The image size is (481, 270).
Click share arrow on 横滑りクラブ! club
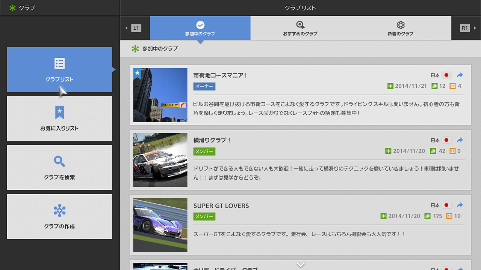(x=460, y=140)
